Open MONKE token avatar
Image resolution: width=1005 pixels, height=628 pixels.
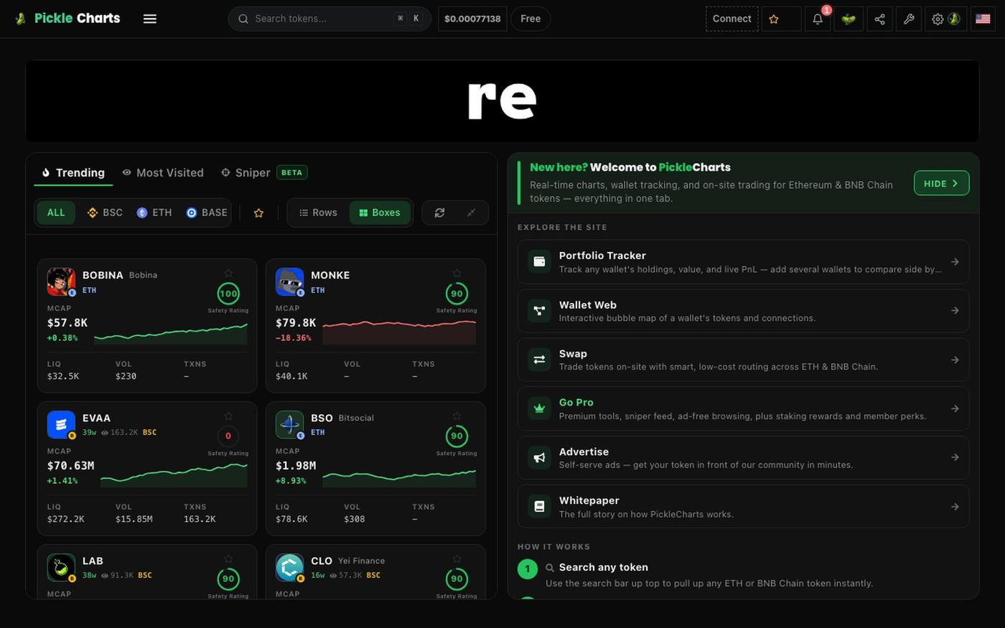(289, 281)
